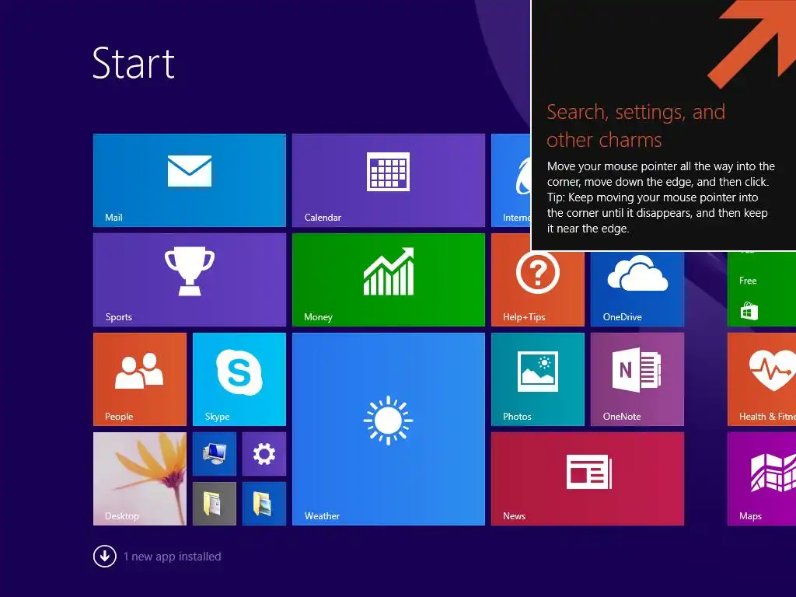This screenshot has height=597, width=796.
Task: Open the OneDrive cloud tile
Action: tap(637, 288)
